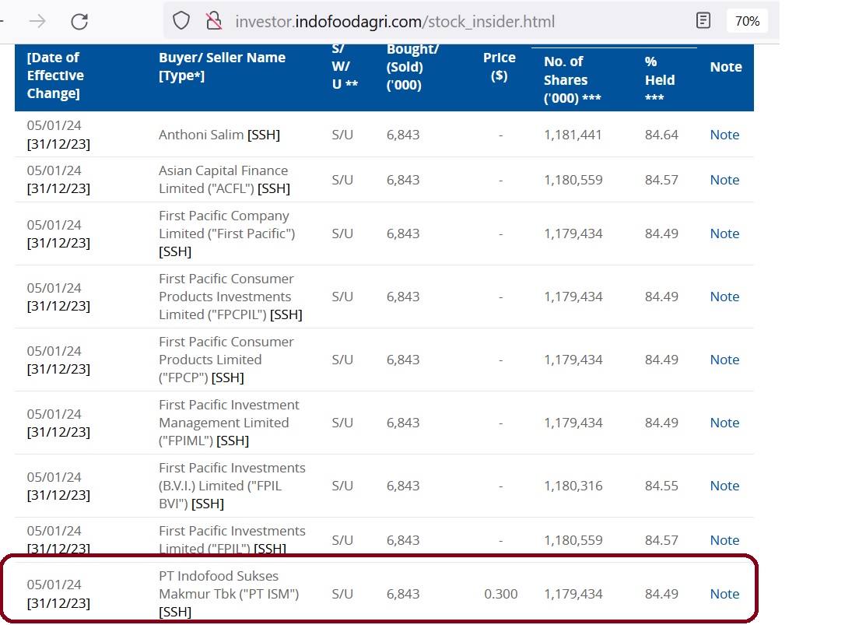The image size is (866, 625).
Task: Click the Price ($) column header
Action: pos(499,67)
